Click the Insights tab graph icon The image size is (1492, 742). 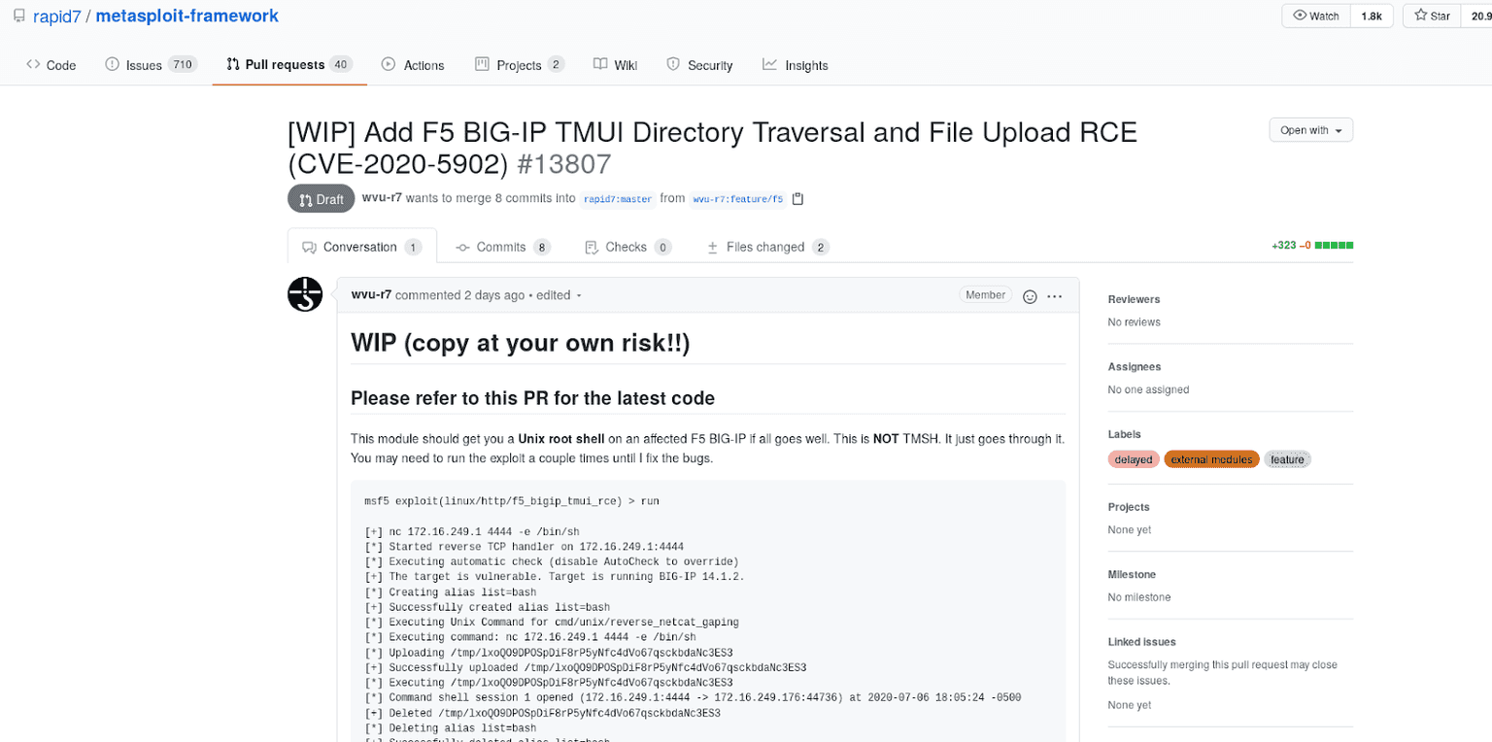[x=769, y=65]
